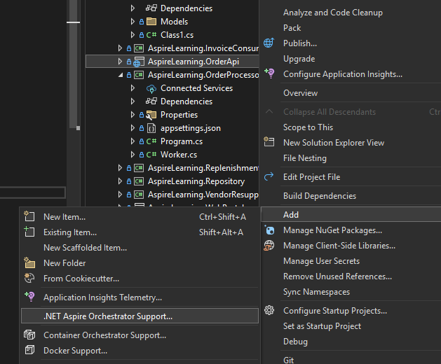
Task: Click the Manage Client-Side Libraries globe icon
Action: click(269, 246)
